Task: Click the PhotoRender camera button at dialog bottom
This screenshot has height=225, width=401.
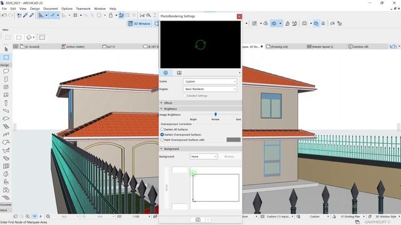Action: tap(198, 219)
